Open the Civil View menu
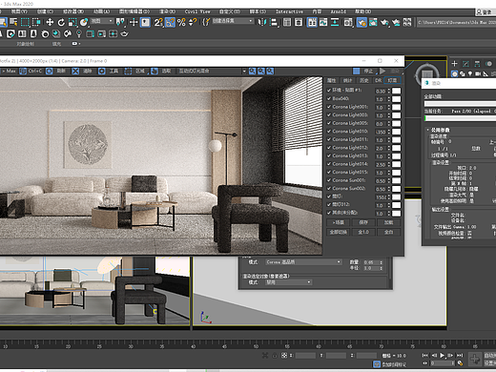496x372 pixels. (x=197, y=11)
